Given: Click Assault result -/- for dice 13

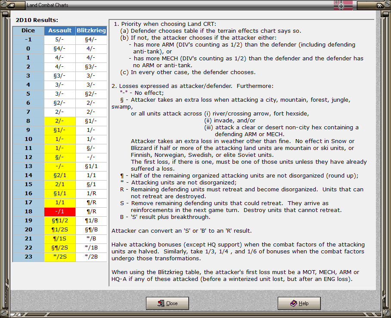Looking at the screenshot, I should click(x=60, y=166).
